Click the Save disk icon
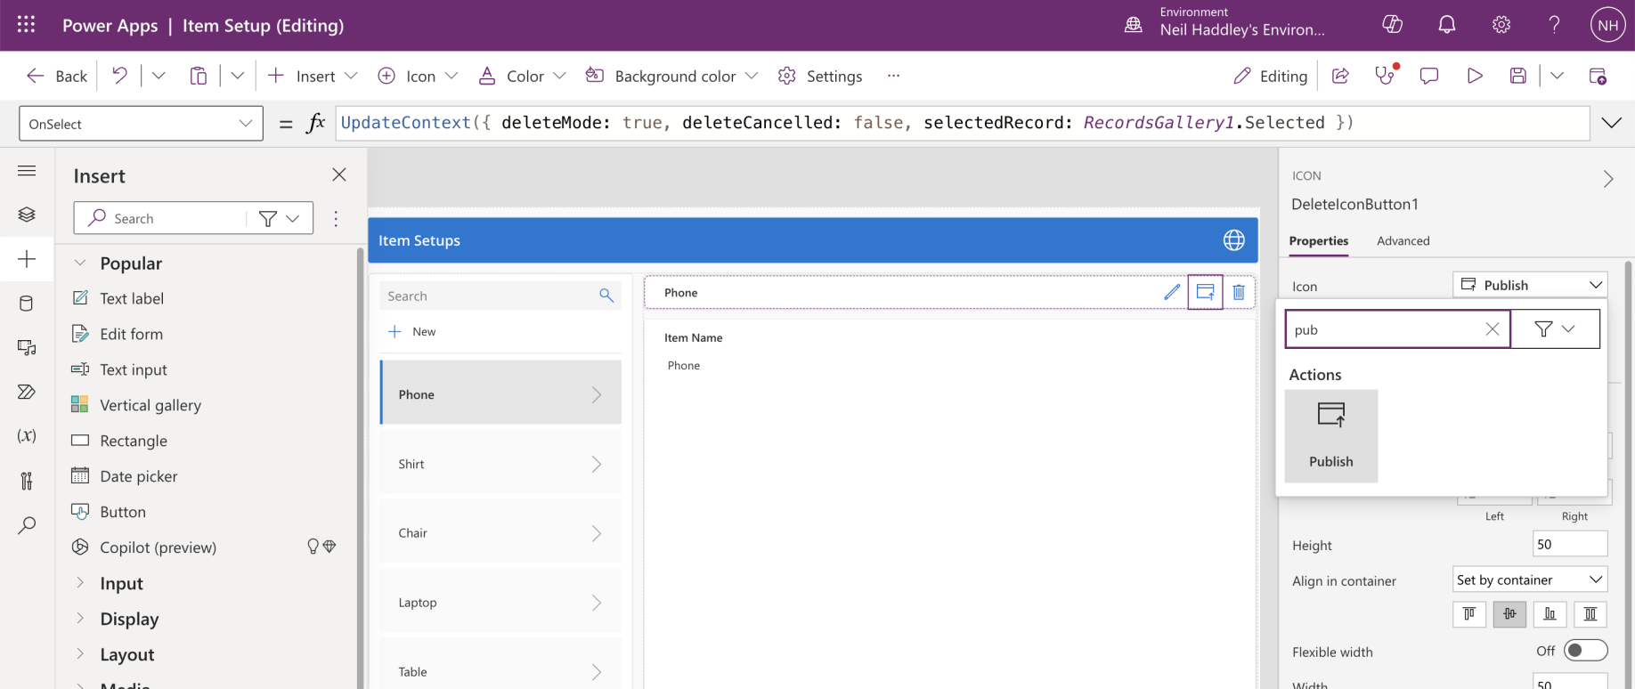 (1518, 76)
